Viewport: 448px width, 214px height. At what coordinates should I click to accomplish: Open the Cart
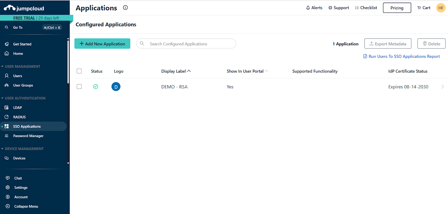point(424,8)
